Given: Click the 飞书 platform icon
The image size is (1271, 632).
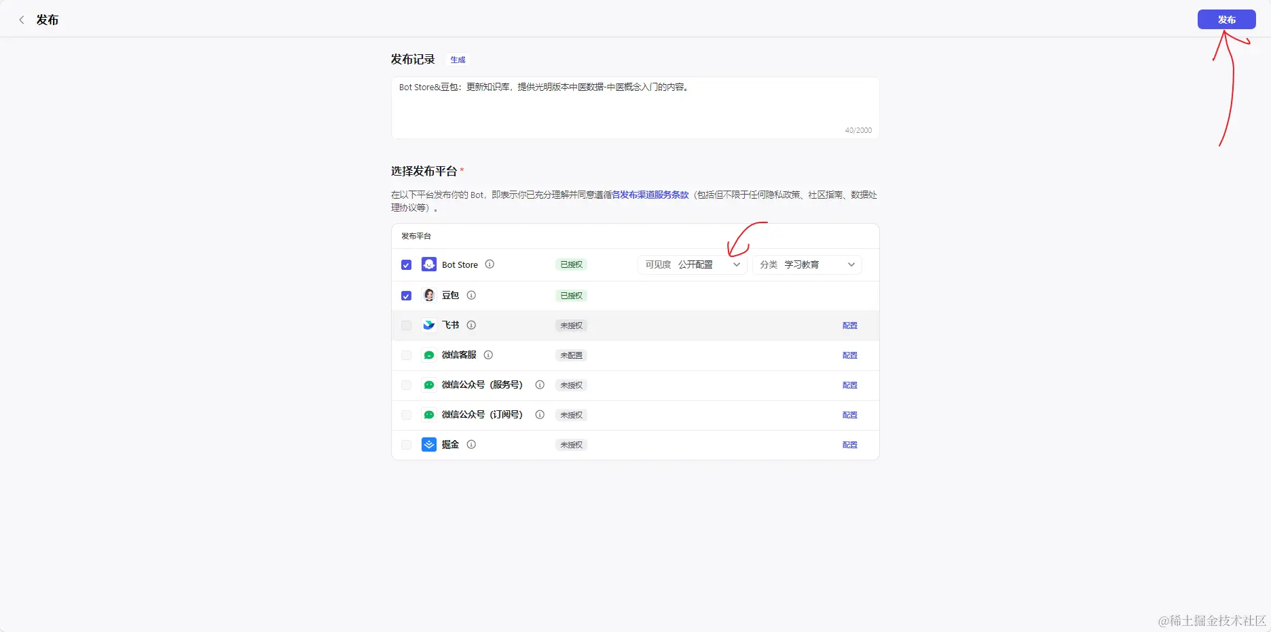Looking at the screenshot, I should (429, 325).
